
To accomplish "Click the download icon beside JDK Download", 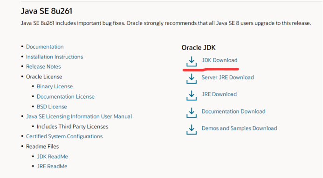I will 192,61.
